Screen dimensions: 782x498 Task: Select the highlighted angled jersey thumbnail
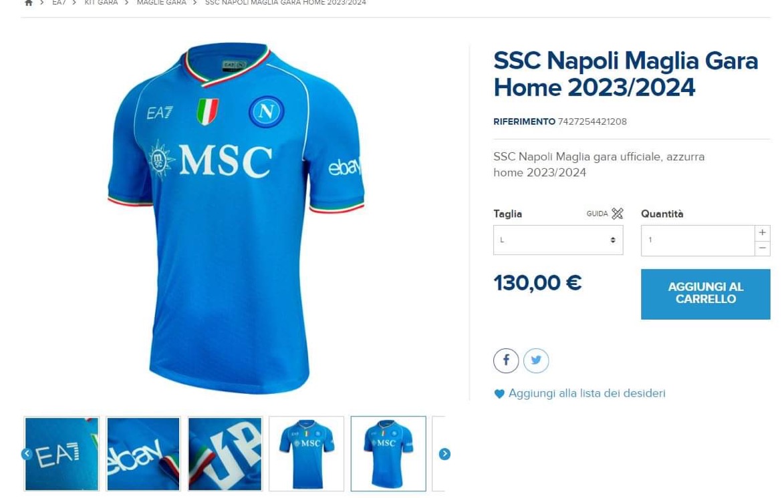click(388, 454)
